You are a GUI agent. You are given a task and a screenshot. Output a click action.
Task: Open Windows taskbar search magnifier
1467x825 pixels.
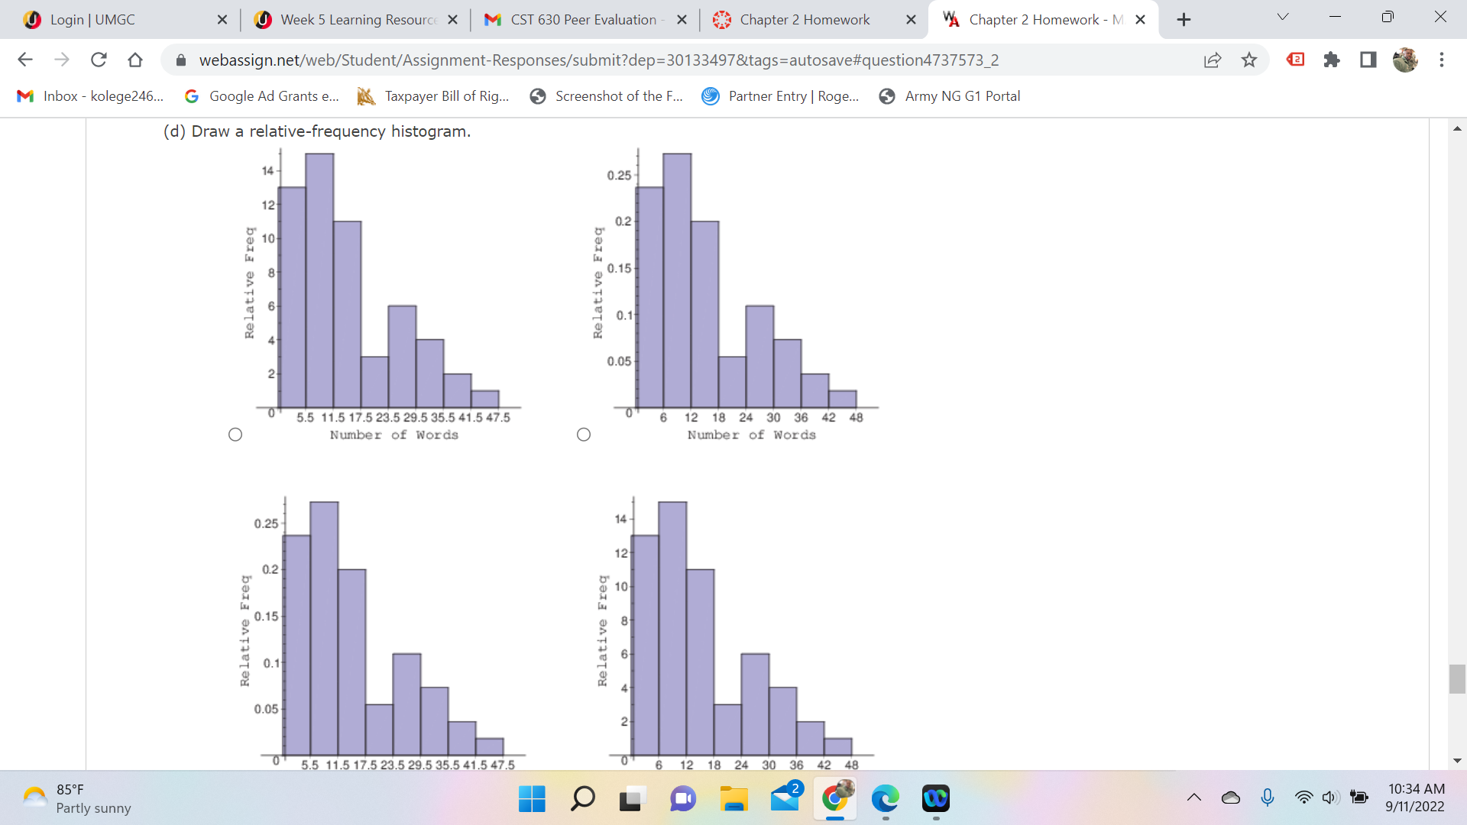583,799
